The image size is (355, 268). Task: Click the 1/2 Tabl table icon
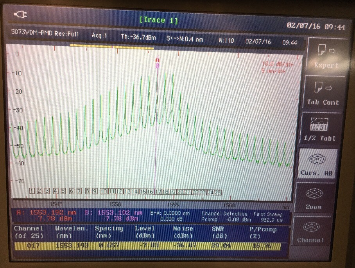click(x=319, y=124)
